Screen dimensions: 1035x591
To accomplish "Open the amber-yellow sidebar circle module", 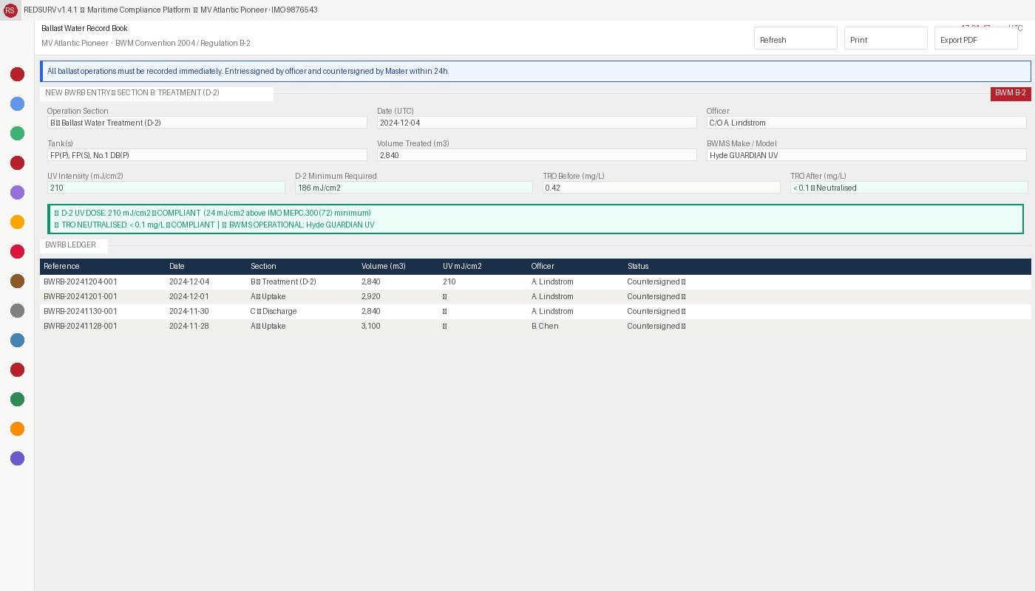I will pyautogui.click(x=17, y=222).
